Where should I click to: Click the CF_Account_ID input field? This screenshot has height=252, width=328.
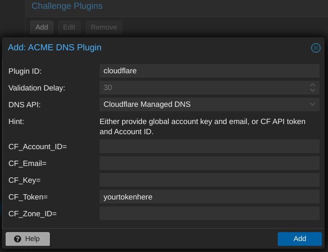click(209, 147)
